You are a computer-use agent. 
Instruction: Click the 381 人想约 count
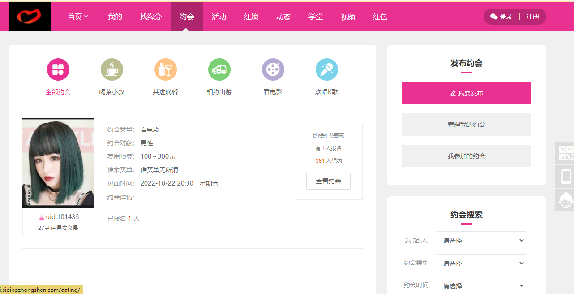click(x=329, y=160)
